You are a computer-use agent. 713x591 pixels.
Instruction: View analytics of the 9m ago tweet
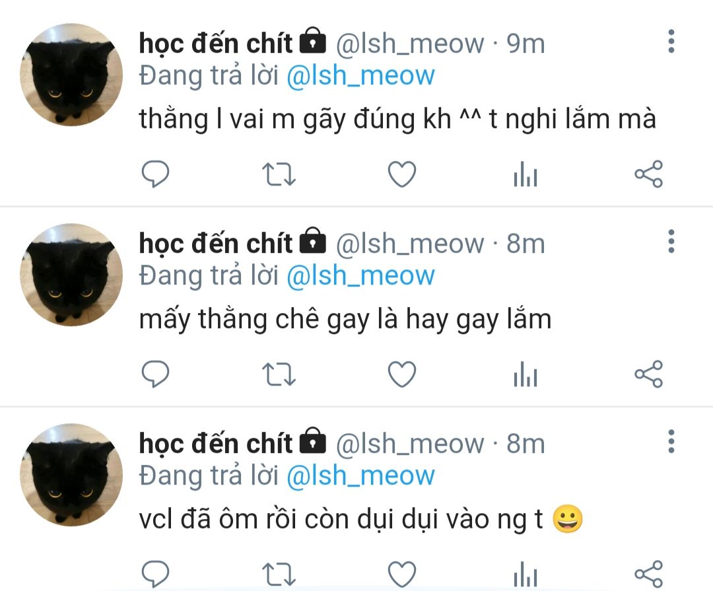tap(526, 174)
